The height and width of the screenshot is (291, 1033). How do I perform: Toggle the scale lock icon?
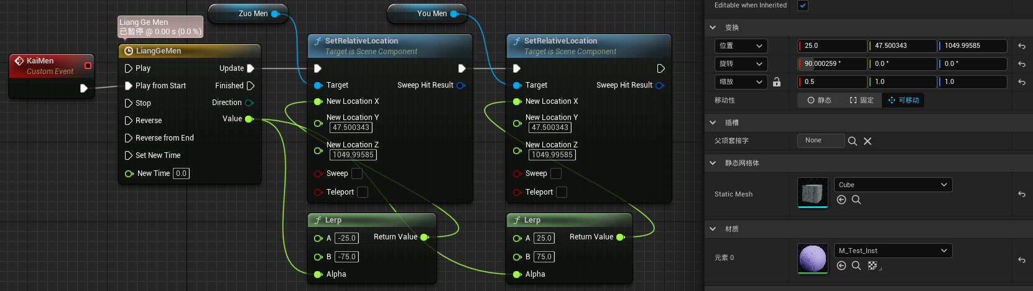pyautogui.click(x=777, y=82)
